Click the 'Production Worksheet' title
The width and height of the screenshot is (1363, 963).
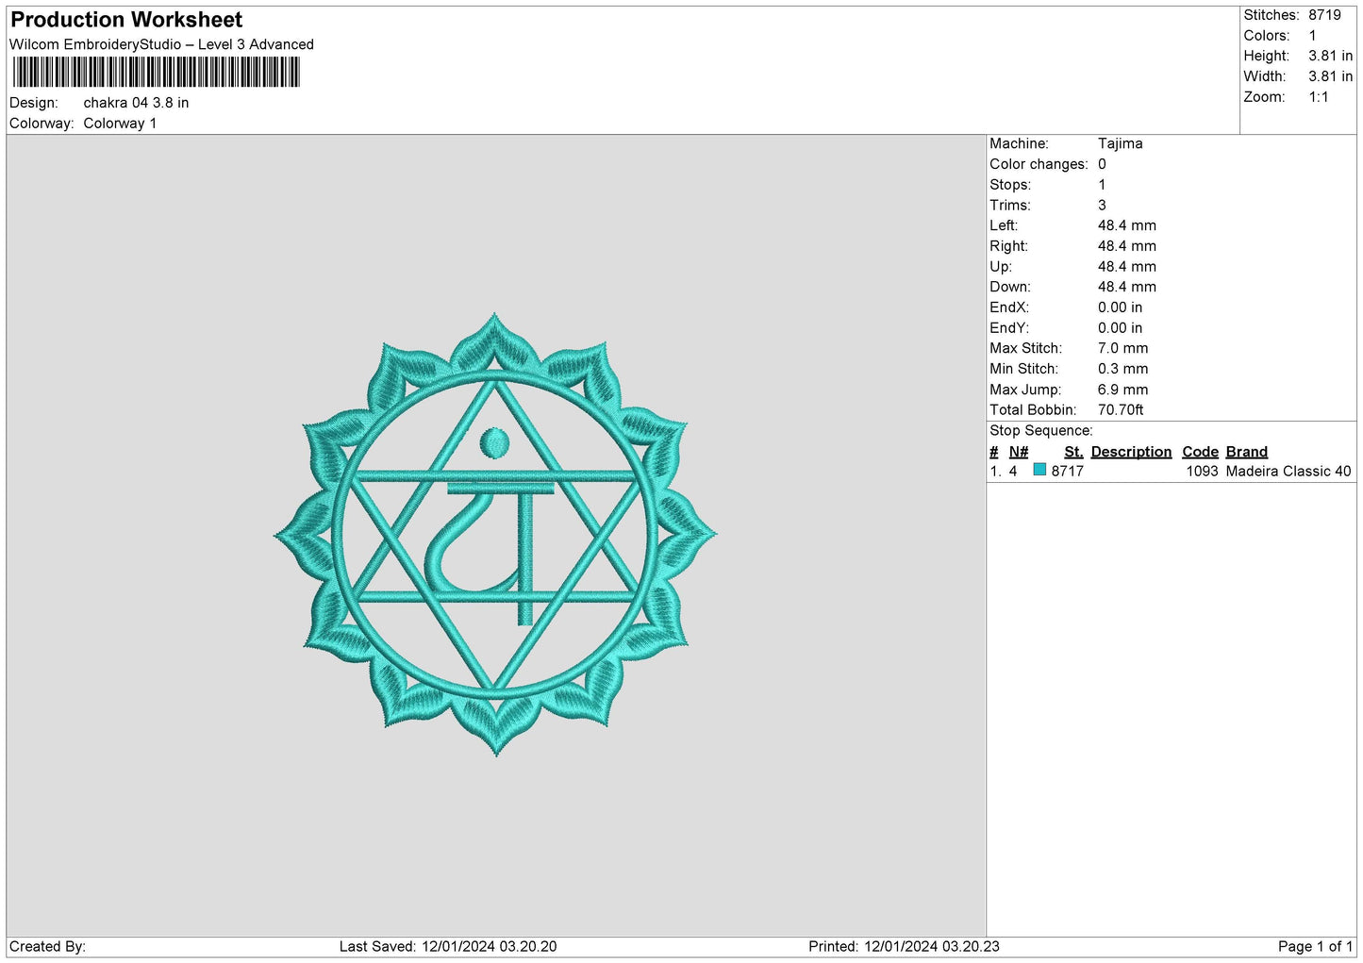126,20
